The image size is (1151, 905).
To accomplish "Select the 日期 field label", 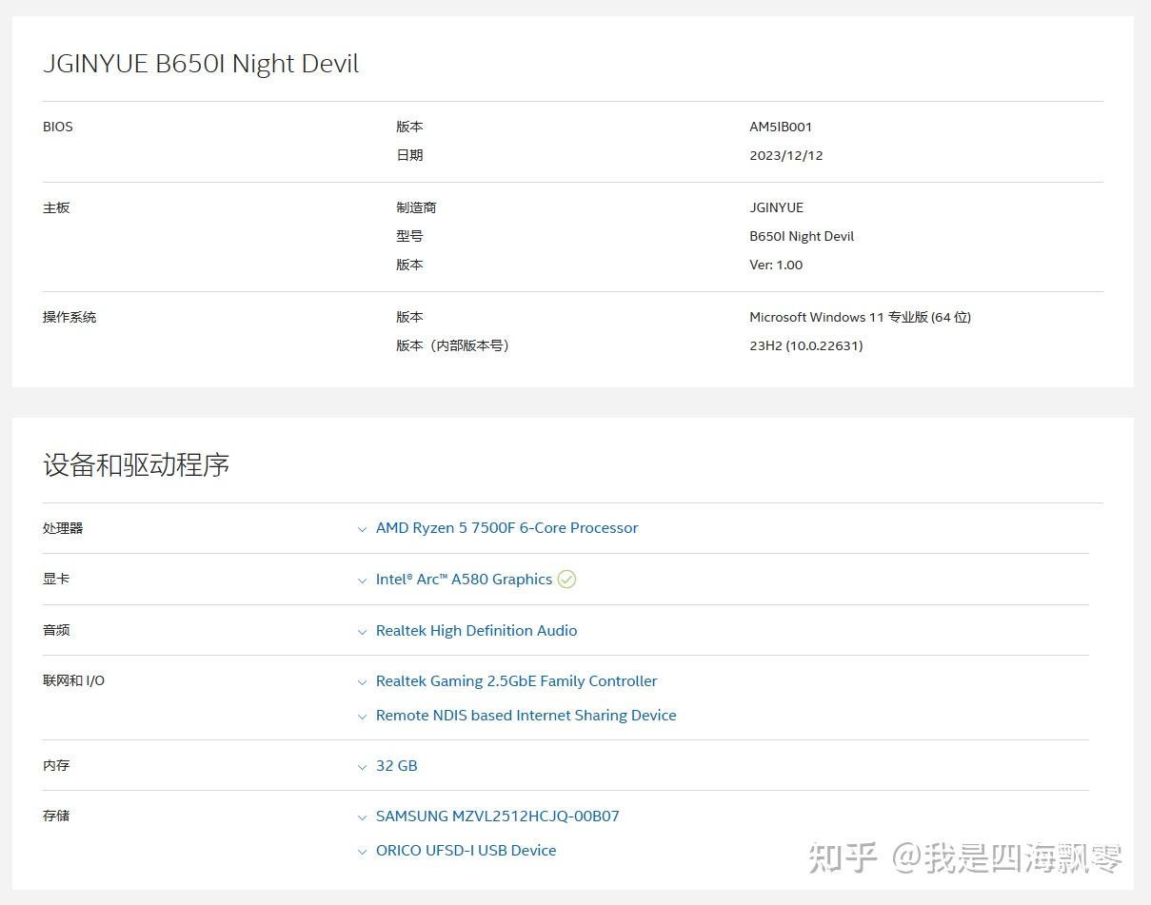I will pyautogui.click(x=409, y=155).
